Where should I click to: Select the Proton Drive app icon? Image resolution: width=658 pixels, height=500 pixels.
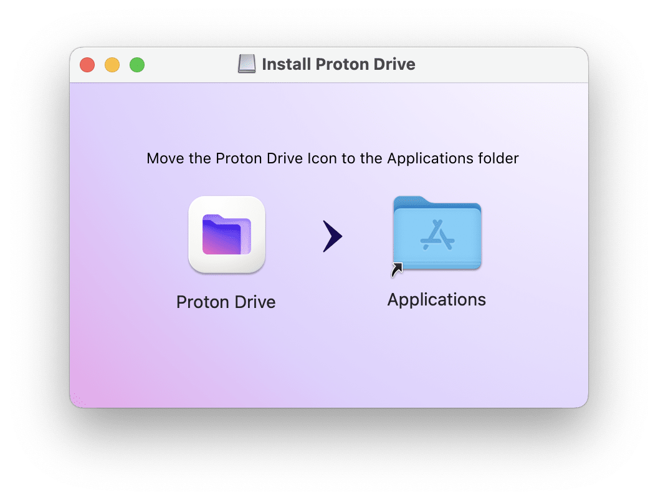pyautogui.click(x=227, y=234)
